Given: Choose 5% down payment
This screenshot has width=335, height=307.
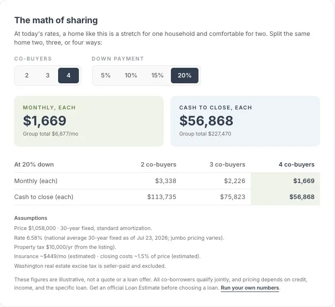Looking at the screenshot, I should [x=106, y=76].
